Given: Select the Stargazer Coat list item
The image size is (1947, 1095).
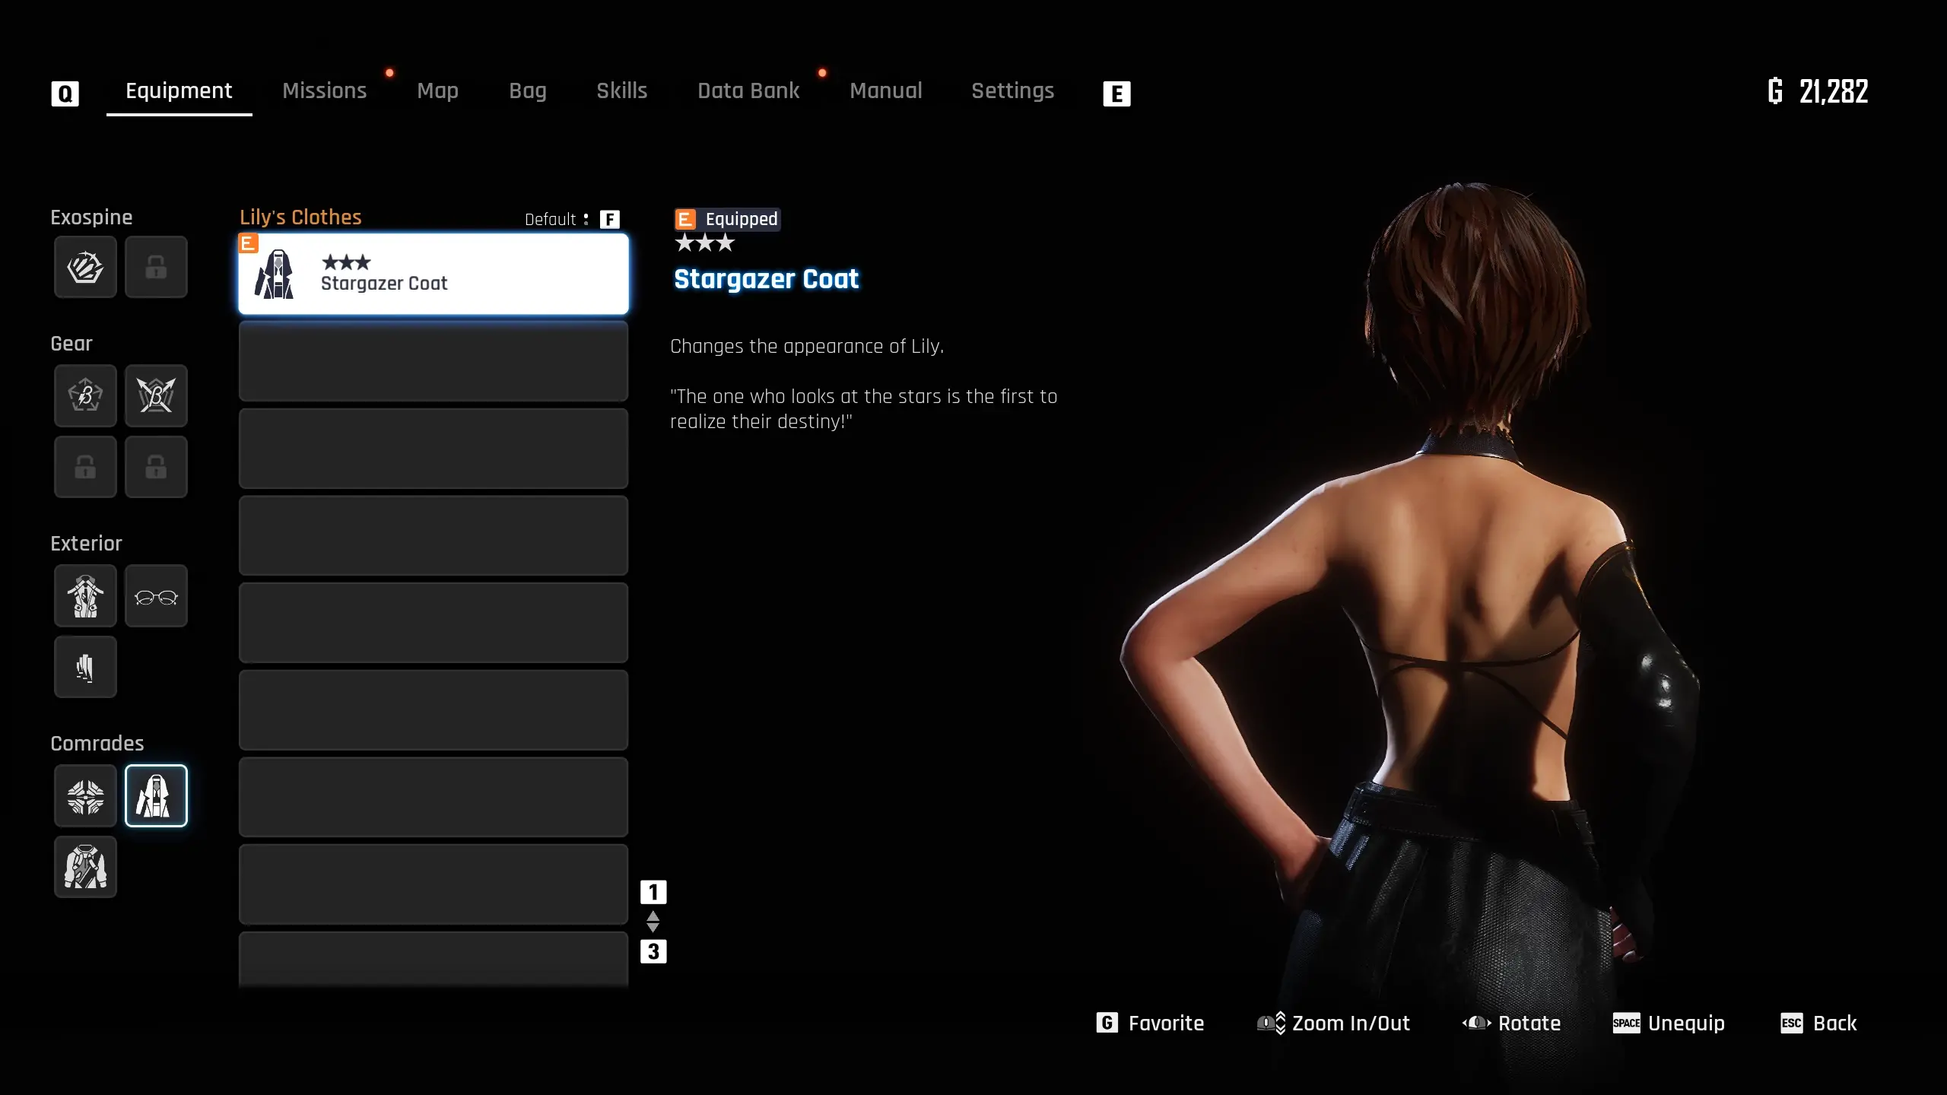Looking at the screenshot, I should (434, 274).
